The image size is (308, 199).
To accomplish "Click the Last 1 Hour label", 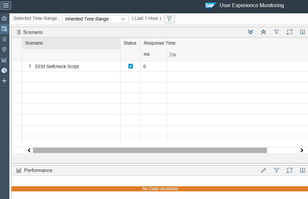I will (x=146, y=19).
